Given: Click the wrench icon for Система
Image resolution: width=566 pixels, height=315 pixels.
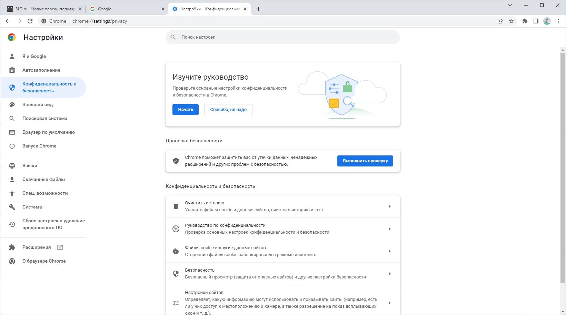Looking at the screenshot, I should coord(12,207).
